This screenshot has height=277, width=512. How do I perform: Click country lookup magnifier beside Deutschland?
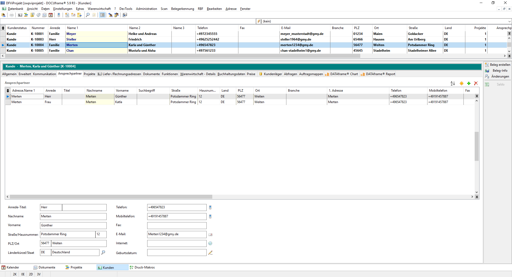click(x=103, y=252)
